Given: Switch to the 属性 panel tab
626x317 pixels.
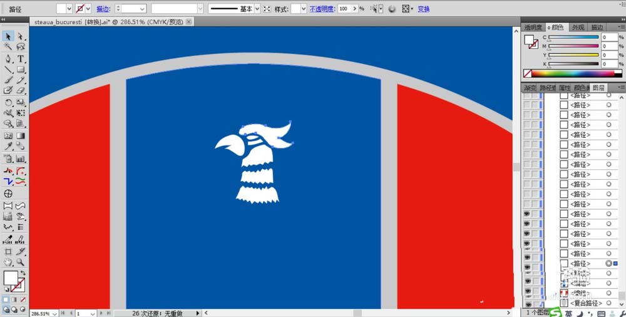Looking at the screenshot, I should [x=565, y=88].
